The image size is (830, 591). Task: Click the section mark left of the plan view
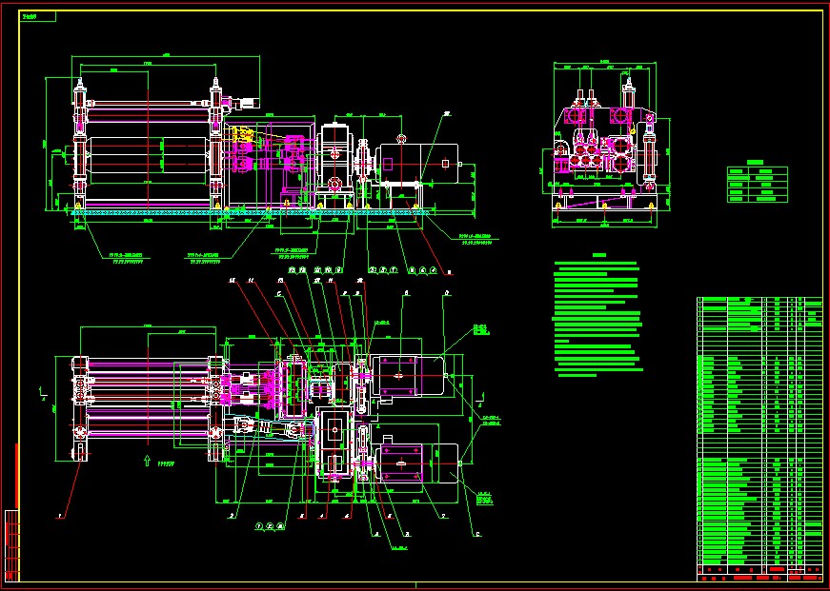tap(44, 393)
